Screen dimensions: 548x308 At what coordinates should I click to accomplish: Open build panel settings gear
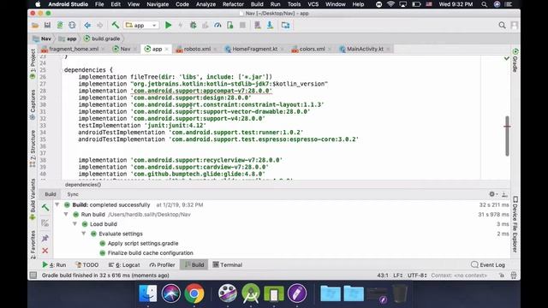tap(492, 194)
